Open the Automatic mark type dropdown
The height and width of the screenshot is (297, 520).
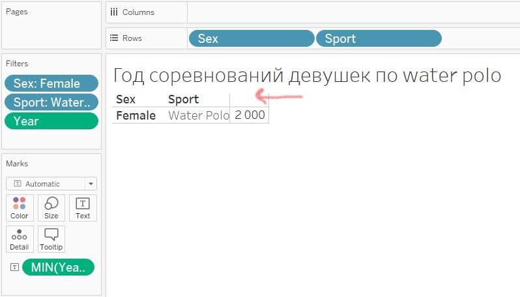click(51, 184)
